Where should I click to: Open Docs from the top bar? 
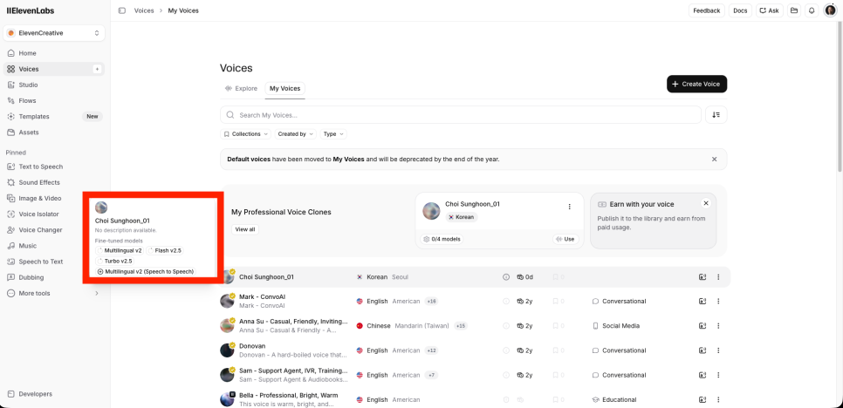(x=740, y=10)
